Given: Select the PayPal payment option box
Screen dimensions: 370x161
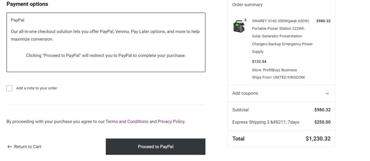Looking at the screenshot, I should coord(106,43).
